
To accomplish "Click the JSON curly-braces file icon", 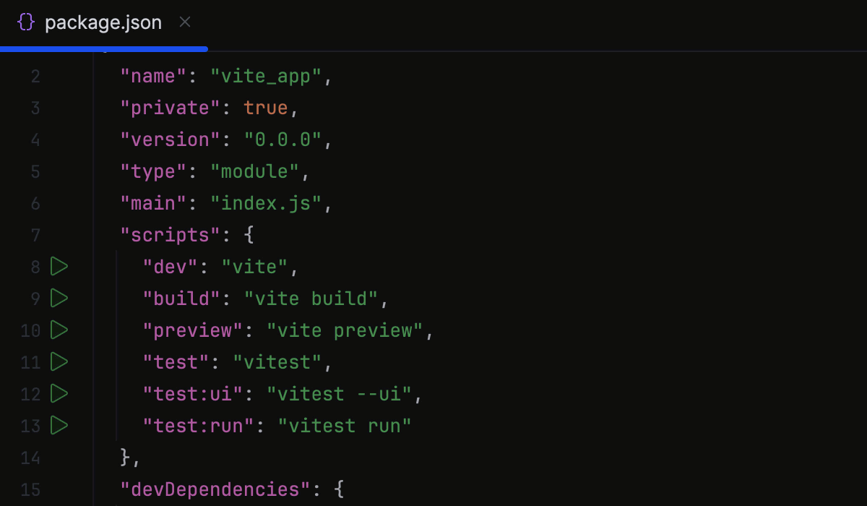I will (x=25, y=22).
